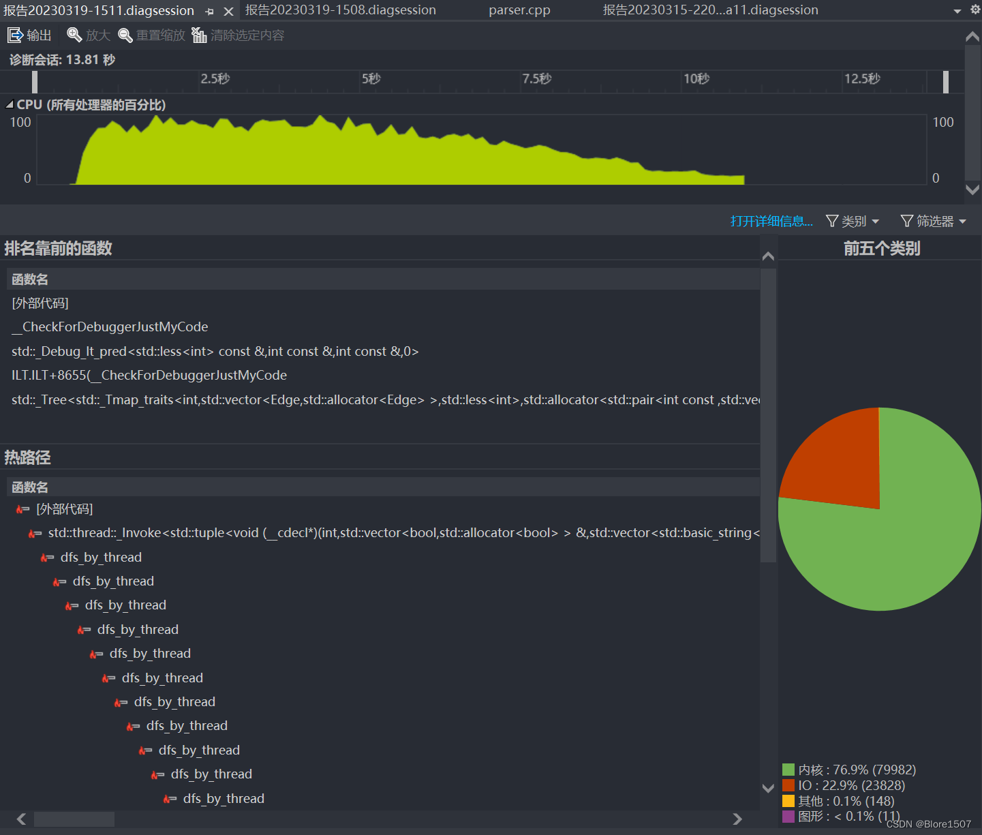Select the first dfs_by_thread hot path row

click(383, 558)
